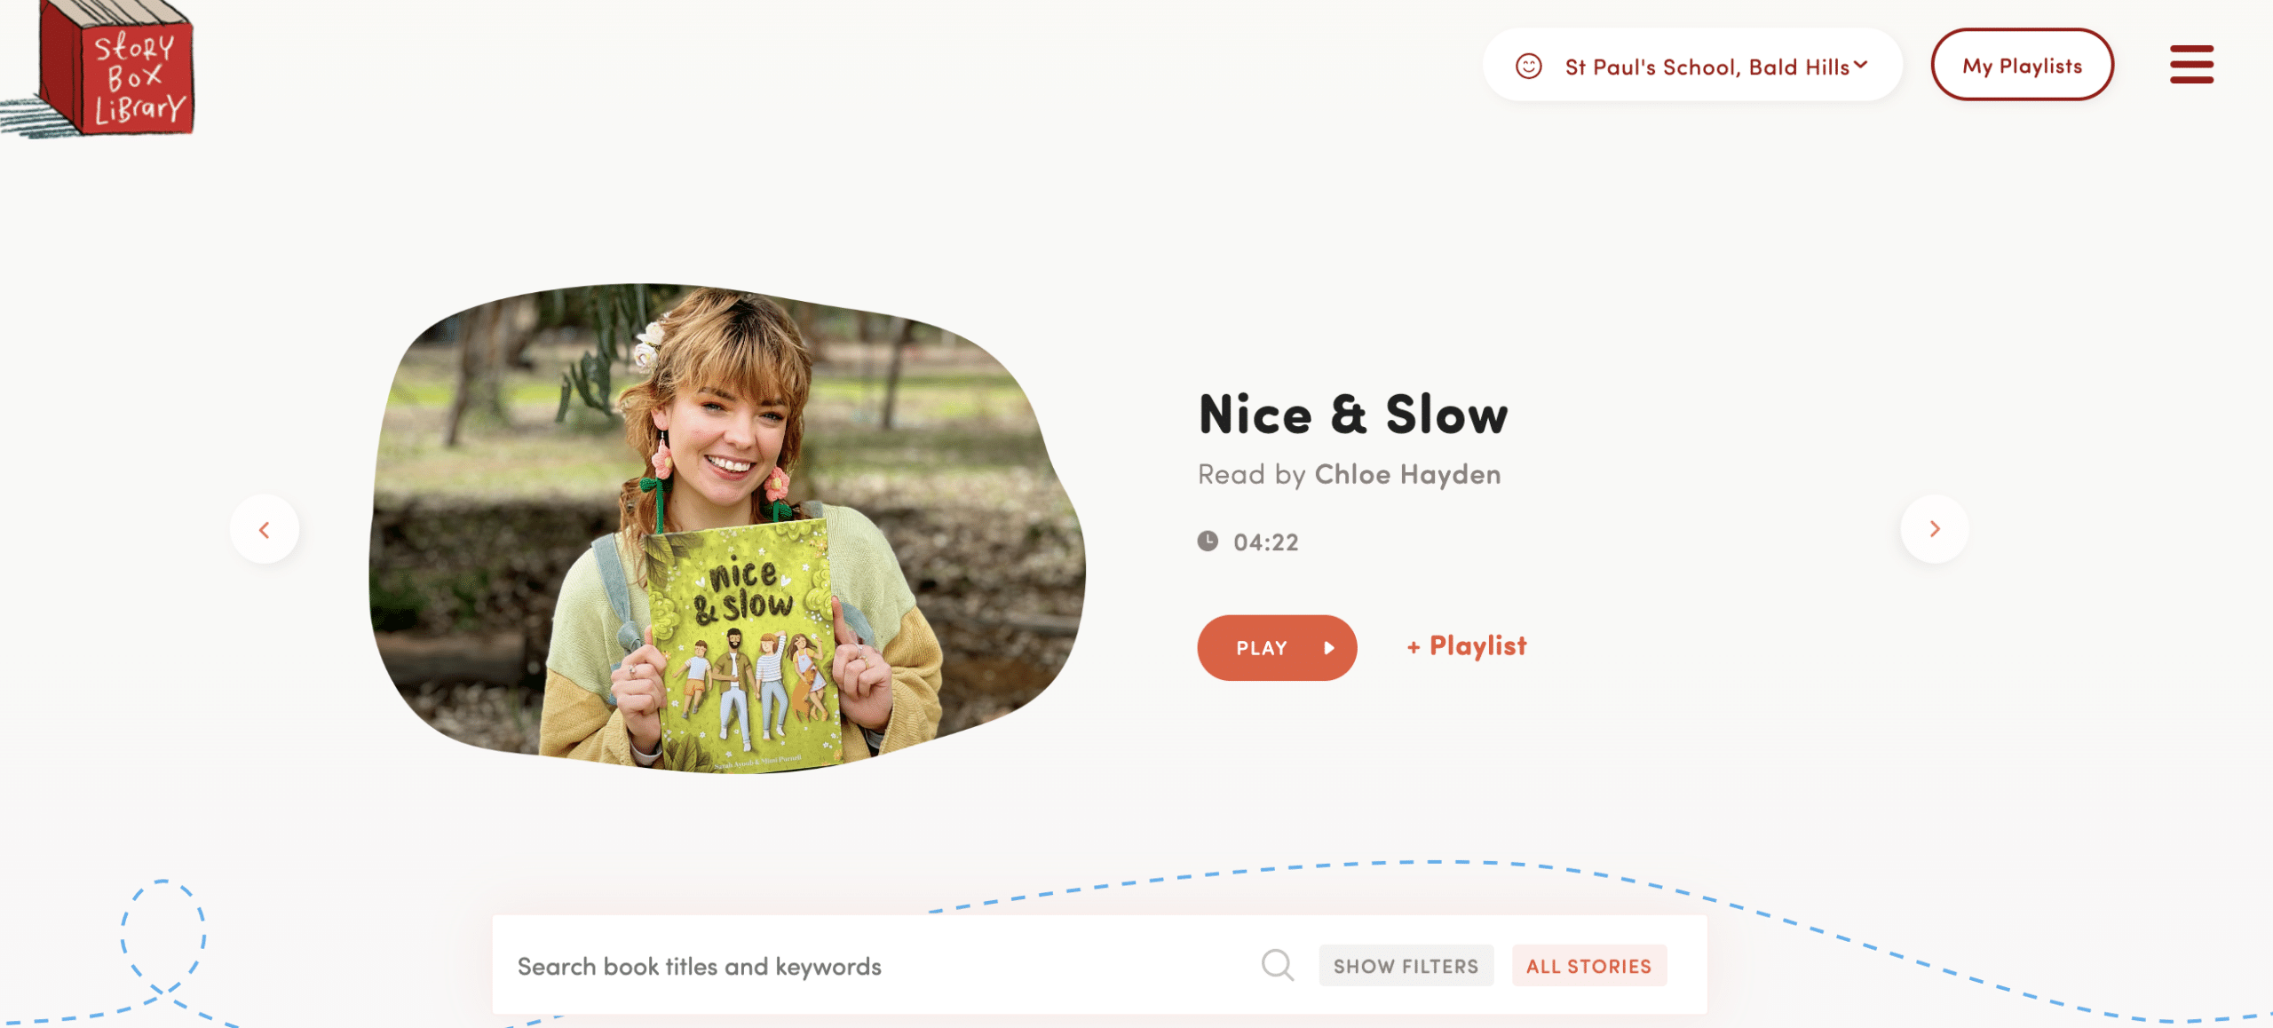
Task: Open the hamburger menu icon
Action: coord(2191,65)
